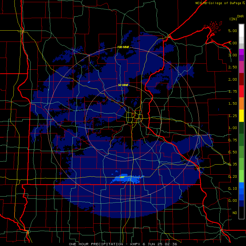Pick the black ND swatch at legend bottom

pyautogui.click(x=241, y=213)
